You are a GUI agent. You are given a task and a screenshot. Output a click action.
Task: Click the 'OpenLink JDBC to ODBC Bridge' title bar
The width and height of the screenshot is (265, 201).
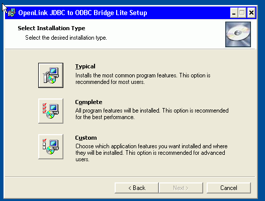(x=82, y=13)
